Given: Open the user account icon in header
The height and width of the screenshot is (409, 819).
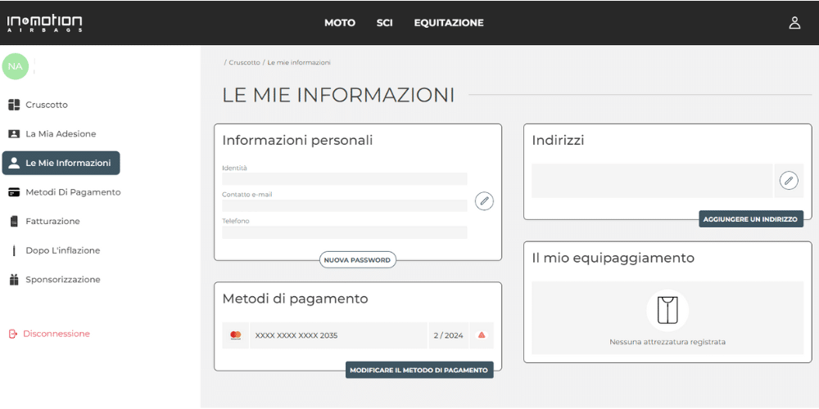Looking at the screenshot, I should [794, 23].
